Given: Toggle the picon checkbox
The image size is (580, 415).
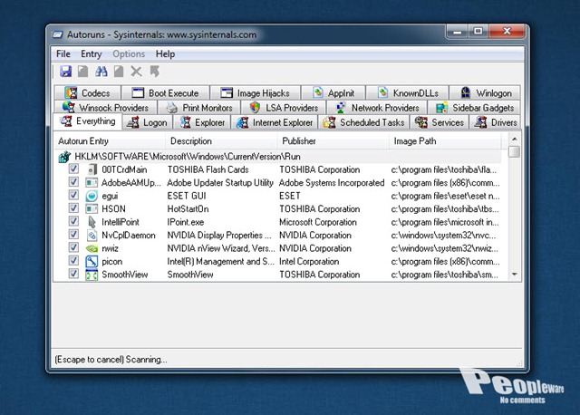Looking at the screenshot, I should click(x=73, y=260).
